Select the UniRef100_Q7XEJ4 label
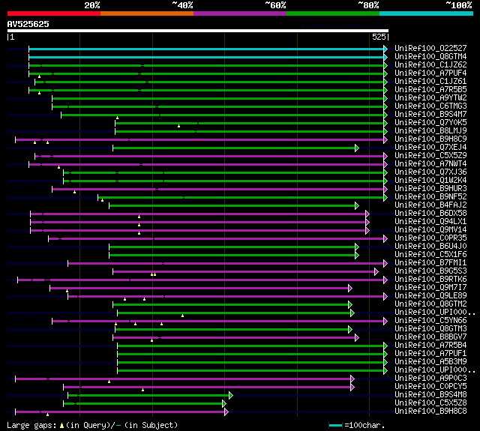 pos(430,148)
